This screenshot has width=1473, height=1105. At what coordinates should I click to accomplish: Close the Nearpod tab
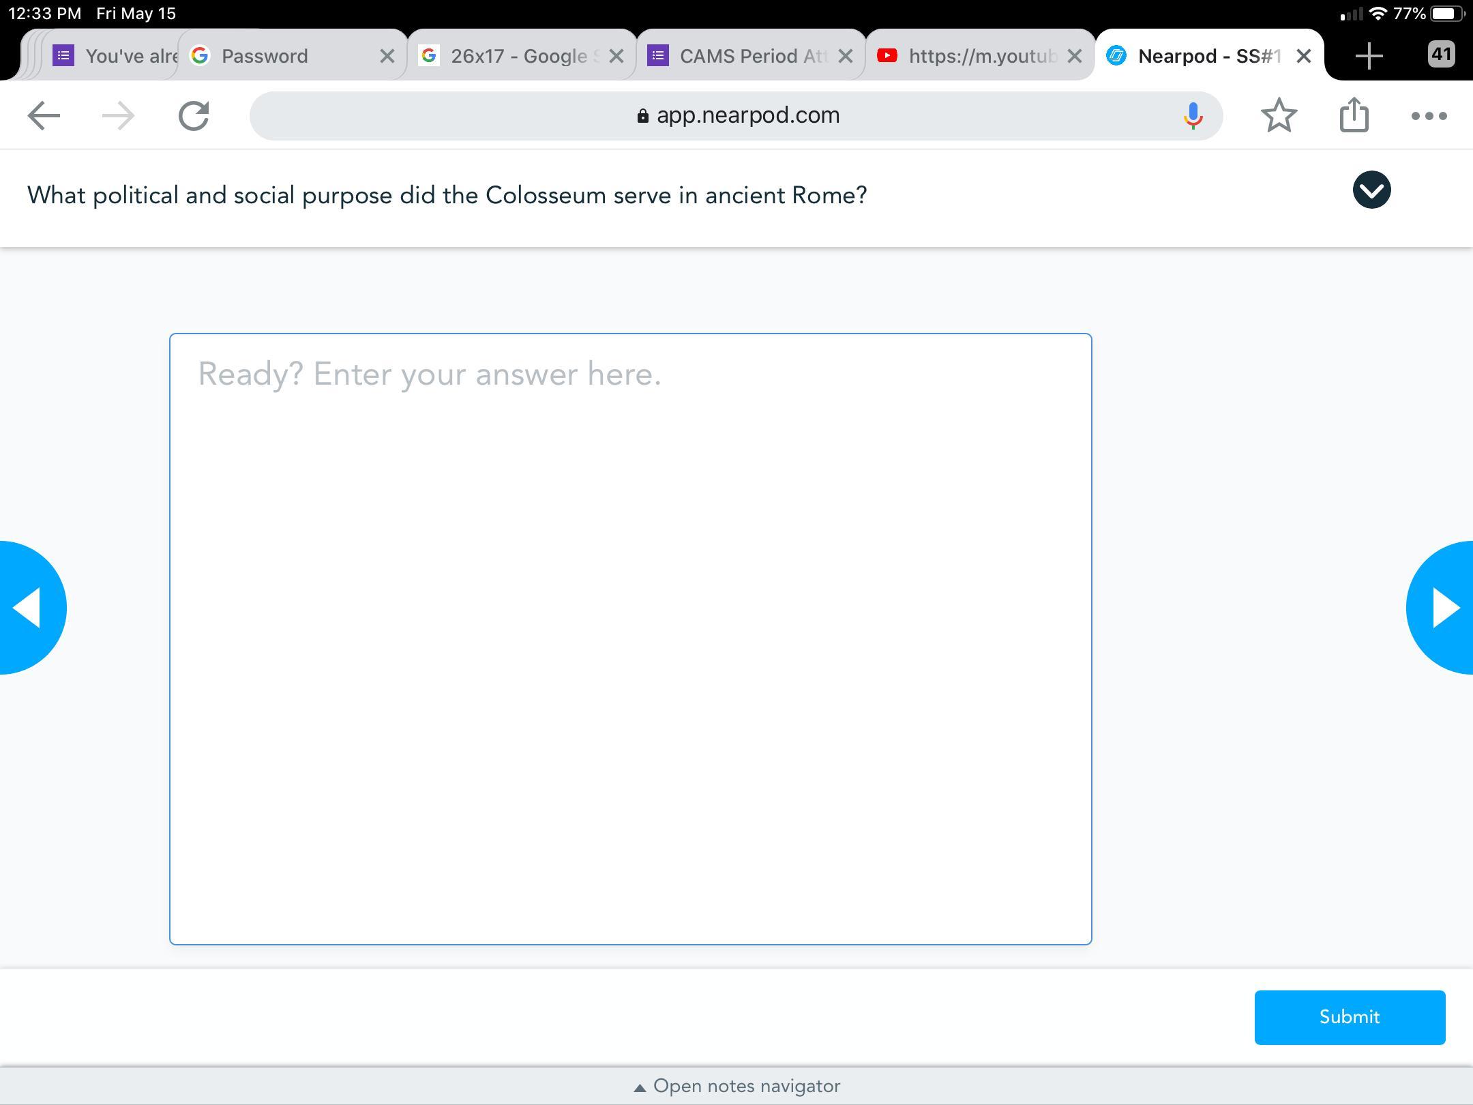[x=1303, y=56]
